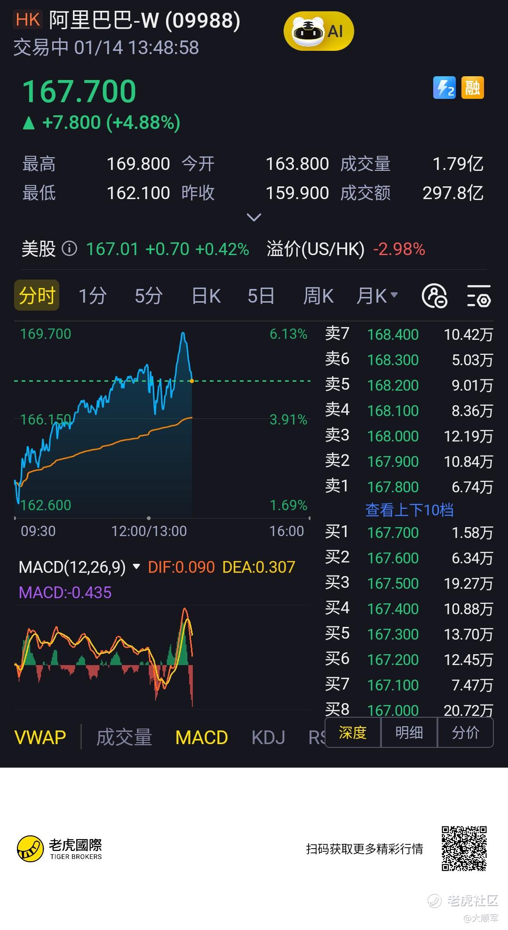This screenshot has height=930, width=508.
Task: Tap the HK market badge
Action: click(28, 20)
